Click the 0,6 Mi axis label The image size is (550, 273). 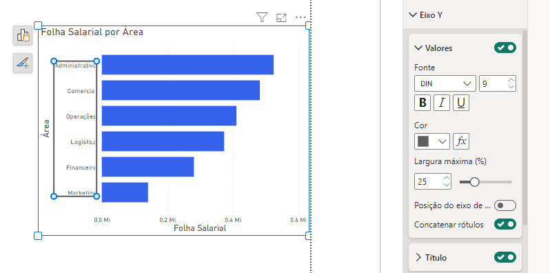[298, 220]
